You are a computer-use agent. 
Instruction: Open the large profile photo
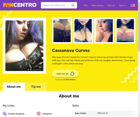(24, 46)
